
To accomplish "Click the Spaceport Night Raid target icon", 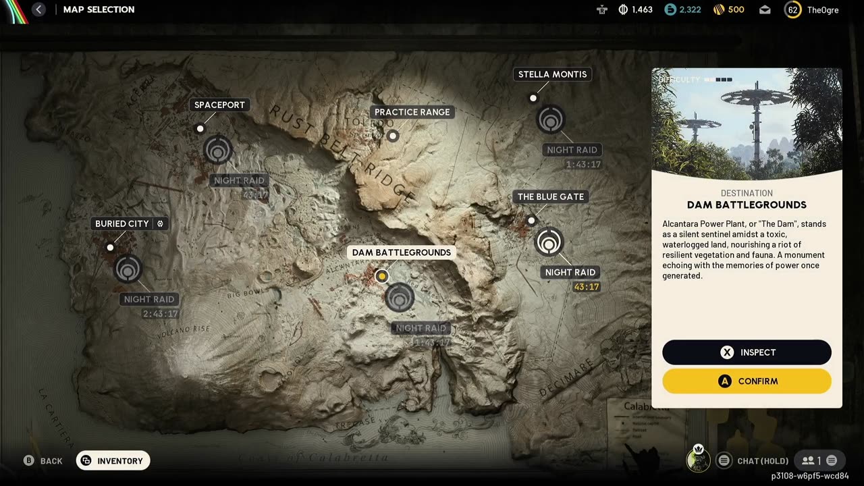I will click(217, 150).
